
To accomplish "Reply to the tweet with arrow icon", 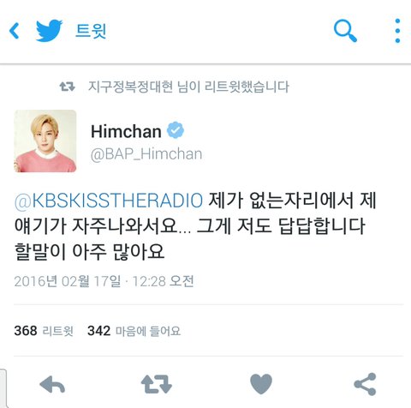I will (52, 384).
